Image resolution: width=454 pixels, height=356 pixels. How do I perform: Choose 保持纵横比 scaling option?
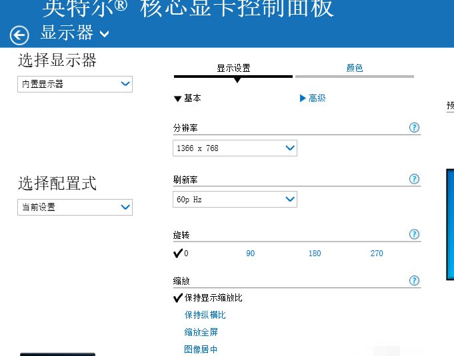click(x=205, y=315)
